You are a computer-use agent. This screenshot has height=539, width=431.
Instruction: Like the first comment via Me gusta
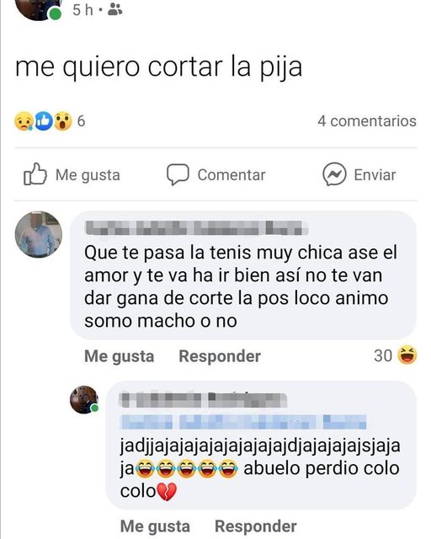(119, 356)
